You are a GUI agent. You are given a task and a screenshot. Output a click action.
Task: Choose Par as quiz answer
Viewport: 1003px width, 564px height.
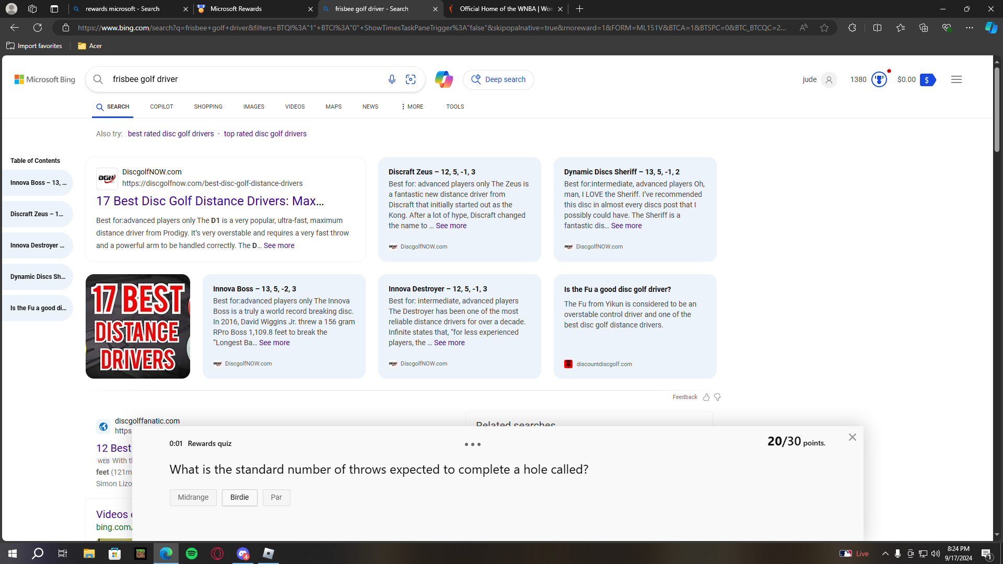pyautogui.click(x=276, y=498)
